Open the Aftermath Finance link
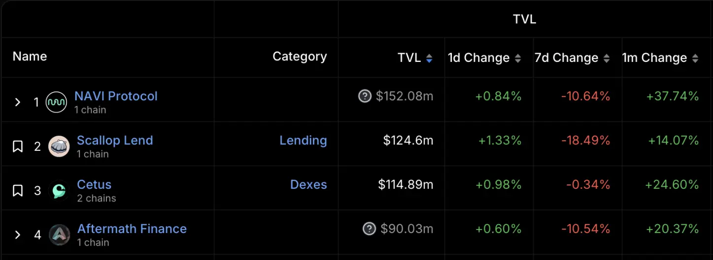The width and height of the screenshot is (713, 260). (132, 229)
